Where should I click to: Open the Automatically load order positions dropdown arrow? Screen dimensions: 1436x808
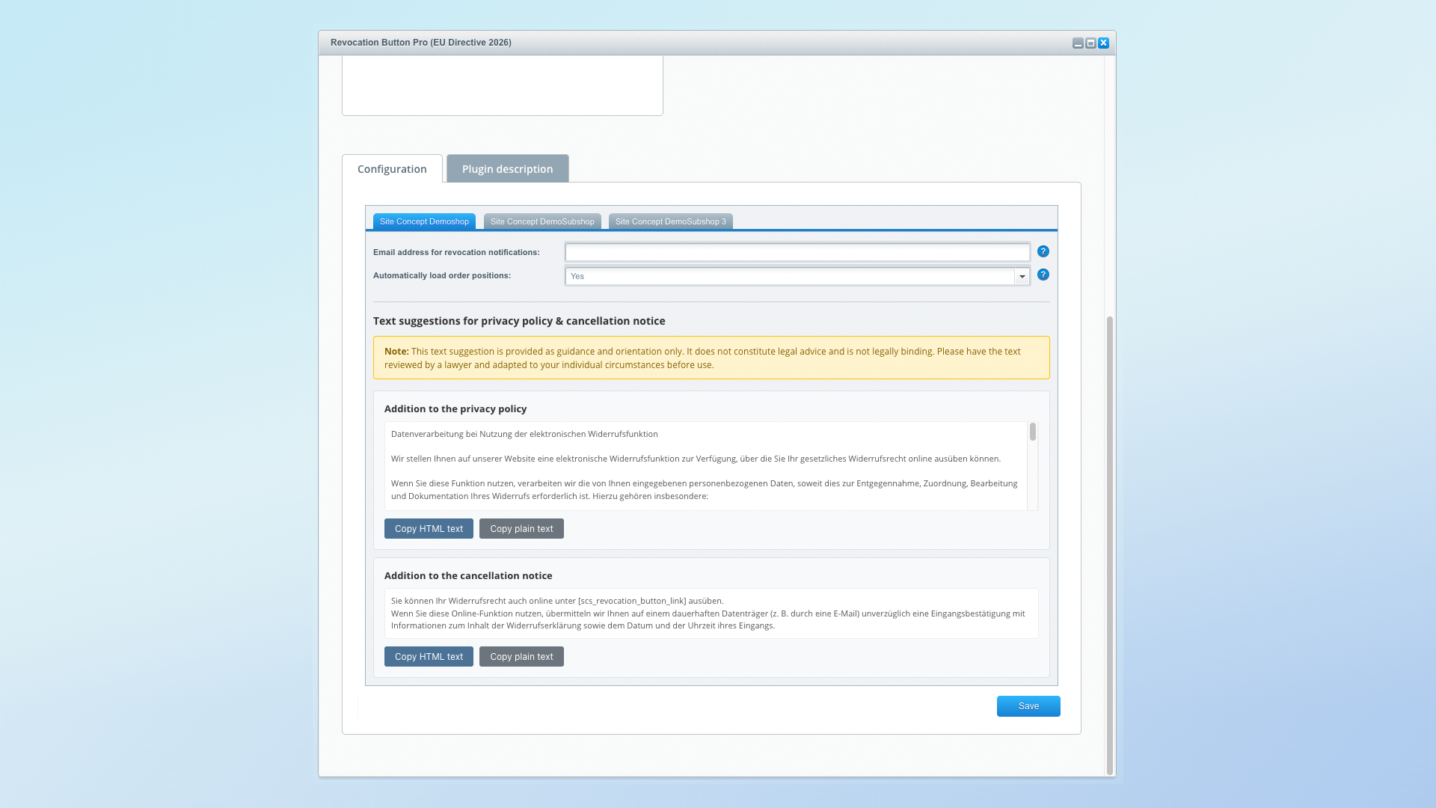coord(1022,277)
